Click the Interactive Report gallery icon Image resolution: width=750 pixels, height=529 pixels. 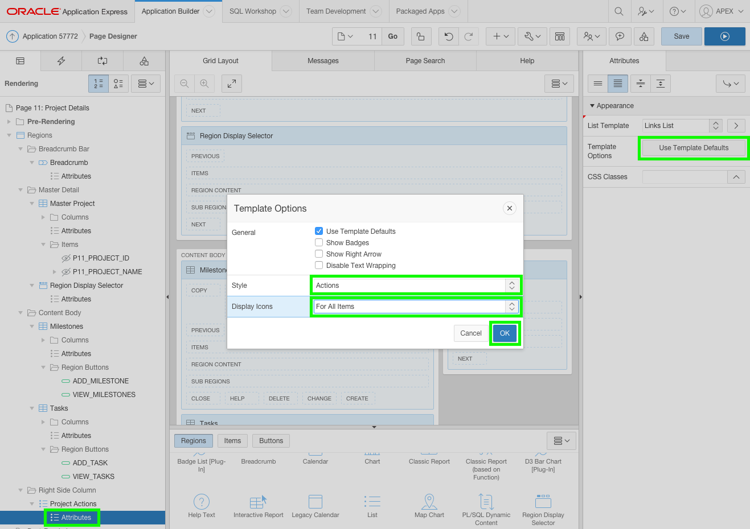(x=258, y=502)
